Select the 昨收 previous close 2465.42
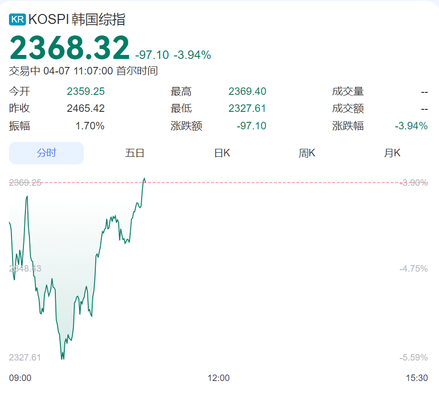The width and height of the screenshot is (439, 393). [x=86, y=108]
